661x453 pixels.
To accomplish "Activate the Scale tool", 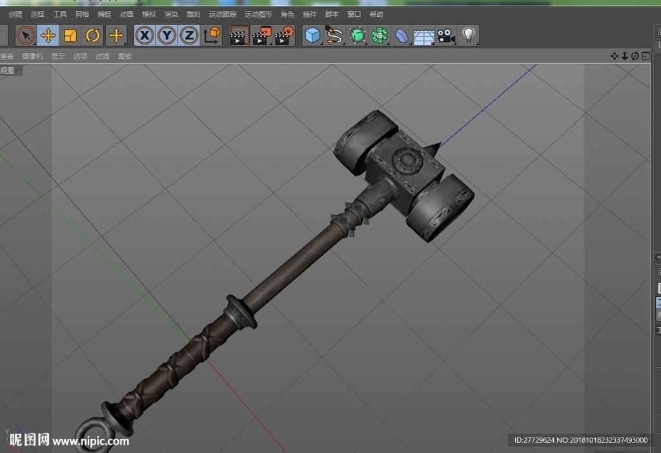I will pos(70,35).
